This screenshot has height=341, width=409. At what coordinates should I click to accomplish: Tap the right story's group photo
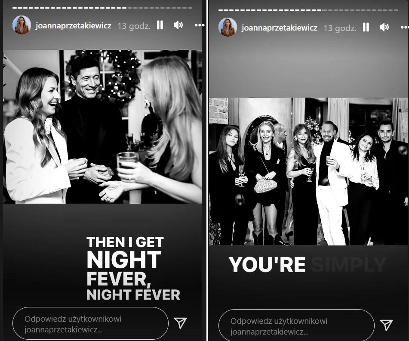(308, 171)
